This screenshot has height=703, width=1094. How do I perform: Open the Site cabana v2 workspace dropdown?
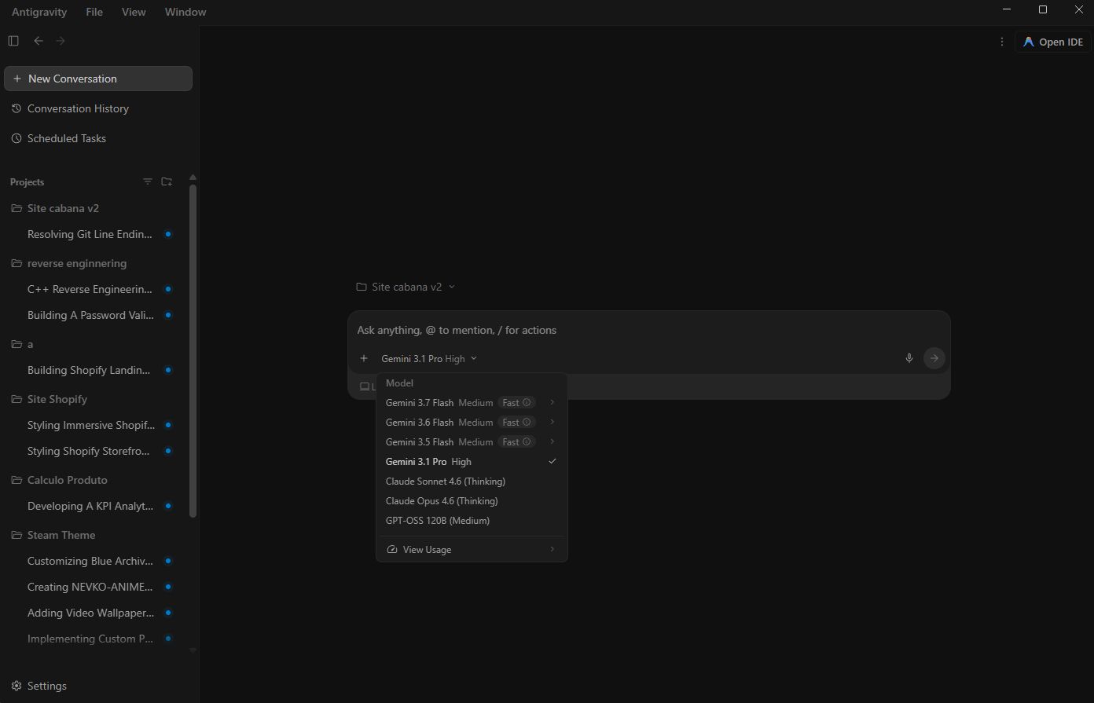pos(406,287)
